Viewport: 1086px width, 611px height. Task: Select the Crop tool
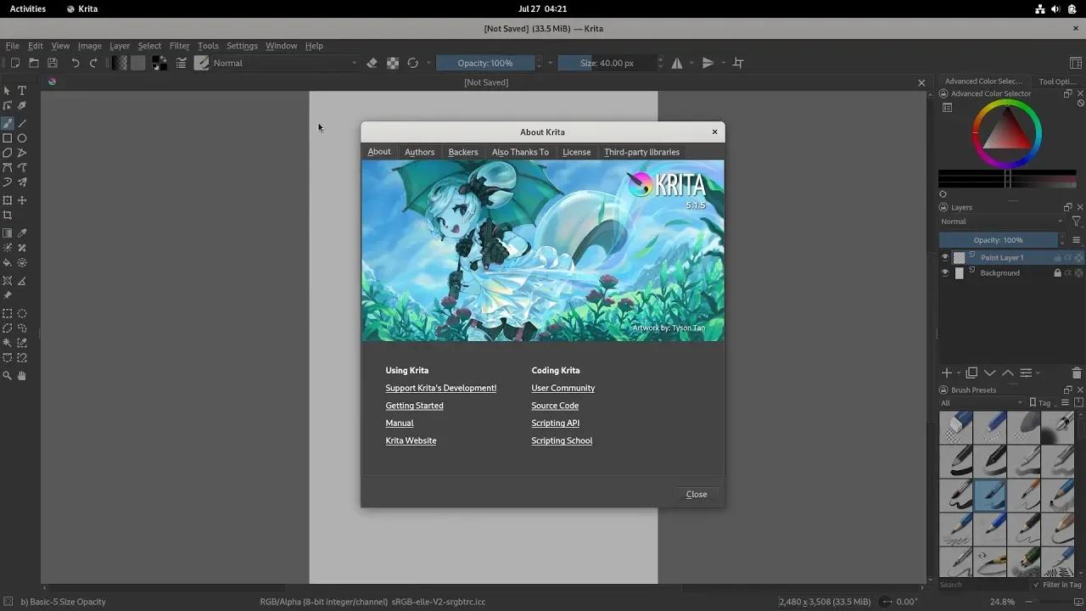pyautogui.click(x=8, y=216)
